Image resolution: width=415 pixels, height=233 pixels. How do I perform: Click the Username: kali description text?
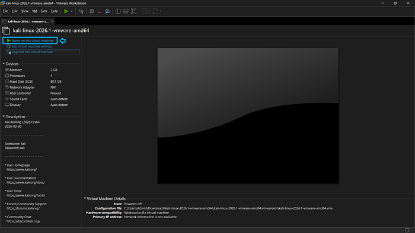[15, 144]
